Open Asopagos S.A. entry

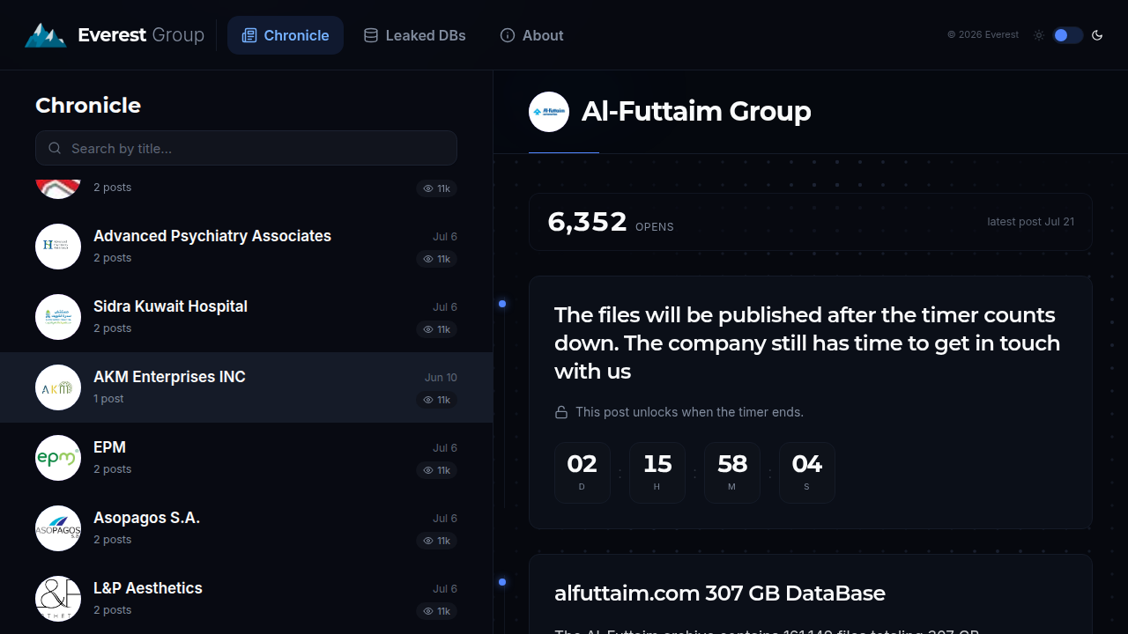pos(246,528)
